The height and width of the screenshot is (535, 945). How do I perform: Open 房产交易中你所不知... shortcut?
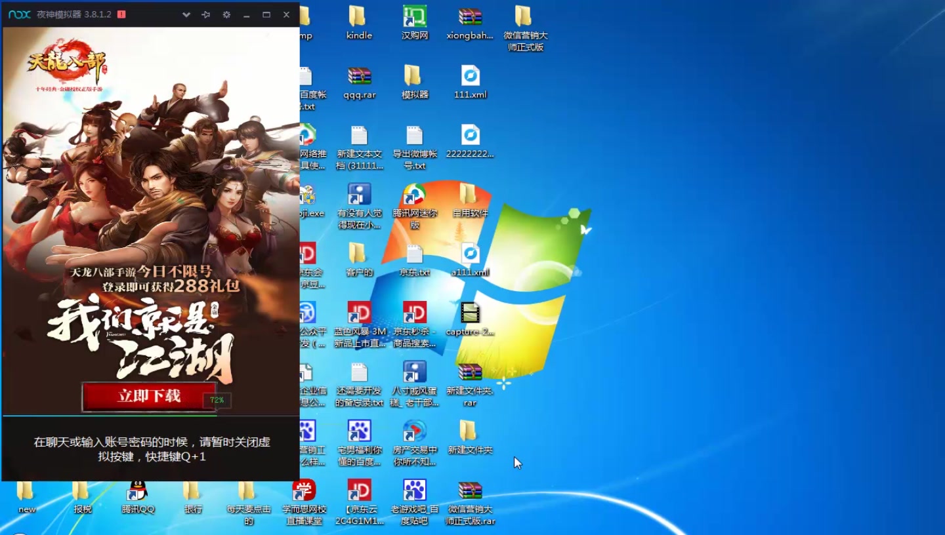[415, 443]
